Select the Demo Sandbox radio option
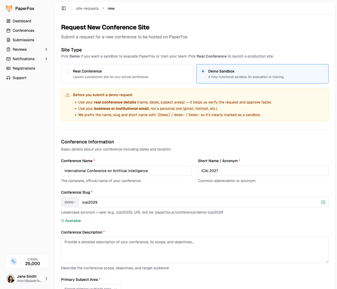Screen dimensions: 337x289 click(203, 71)
